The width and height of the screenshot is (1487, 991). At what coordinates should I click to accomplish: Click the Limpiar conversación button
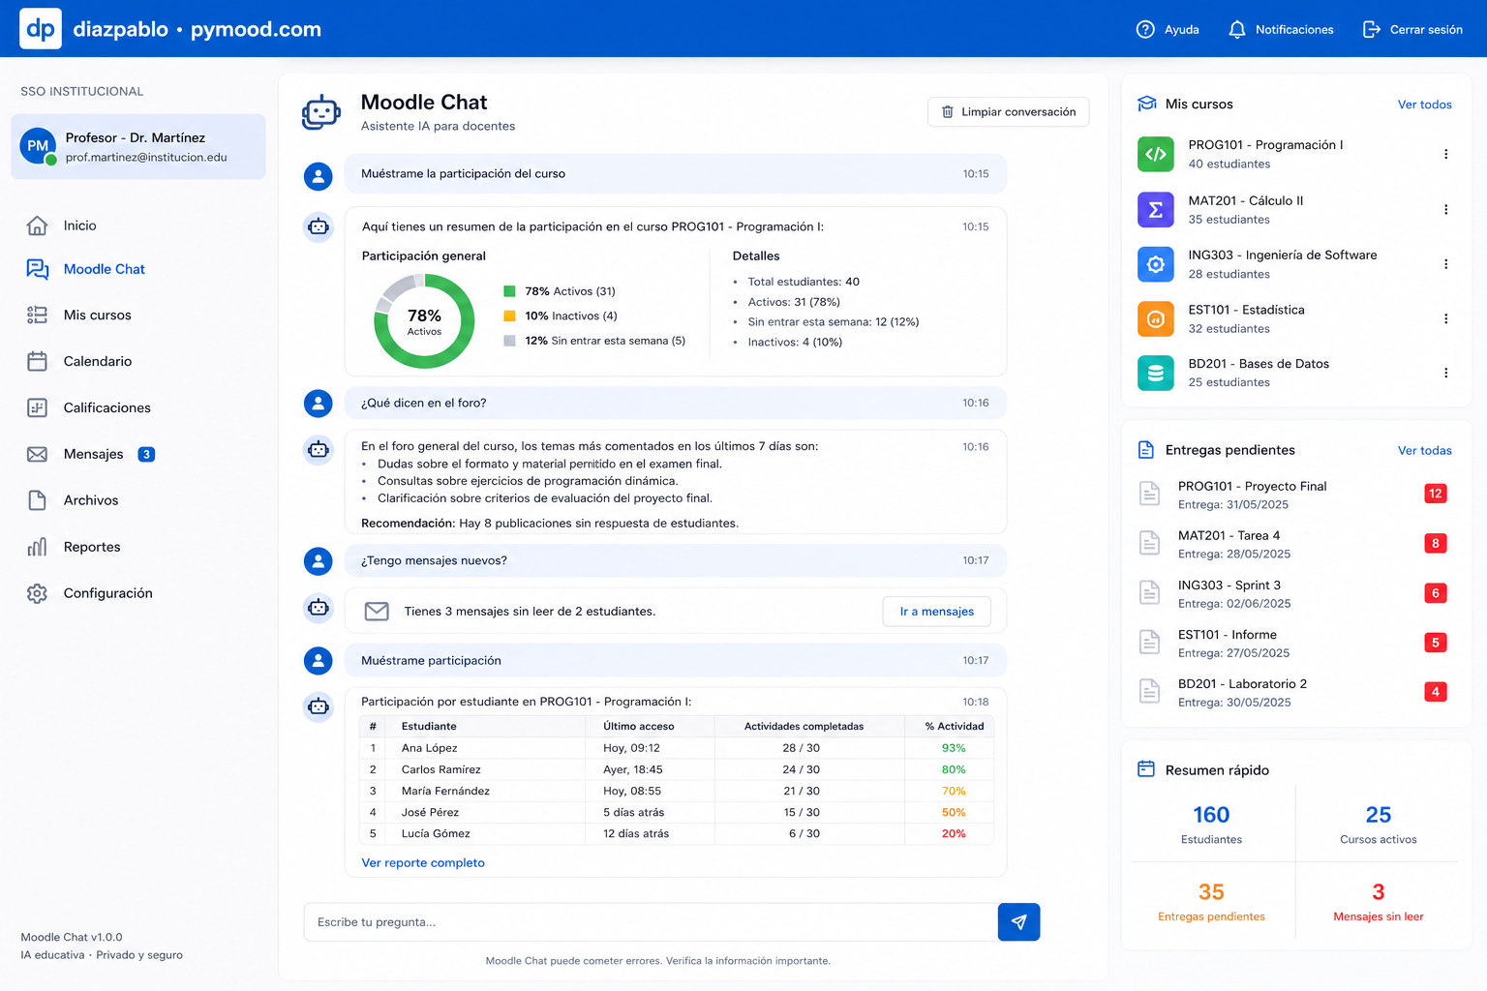point(1008,112)
